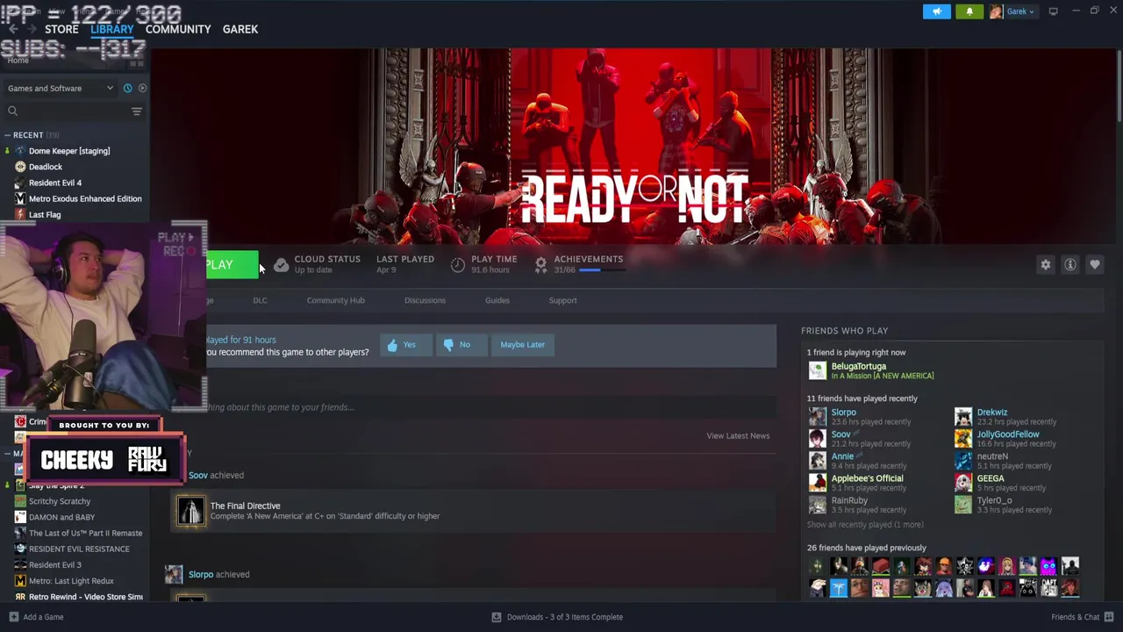1123x632 pixels.
Task: Click the green PLAY button
Action: [232, 264]
